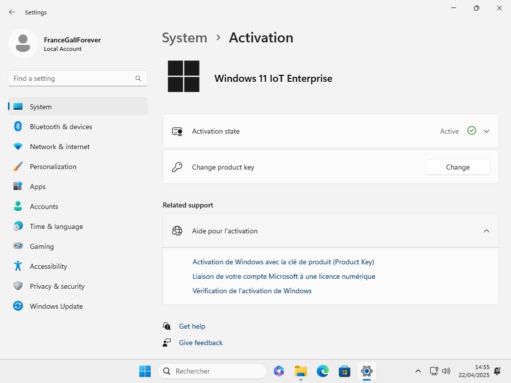Select Privacy & security in sidebar
511x383 pixels.
pyautogui.click(x=57, y=286)
